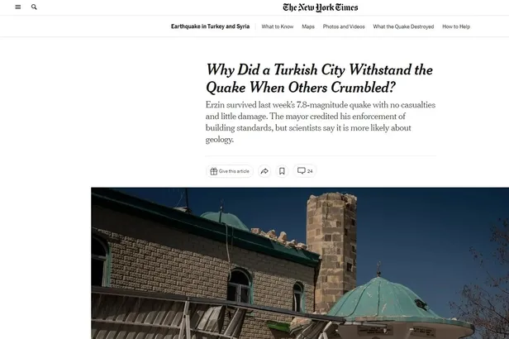Open Earthquake in Turkey and Syria section
The height and width of the screenshot is (339, 509).
point(210,26)
